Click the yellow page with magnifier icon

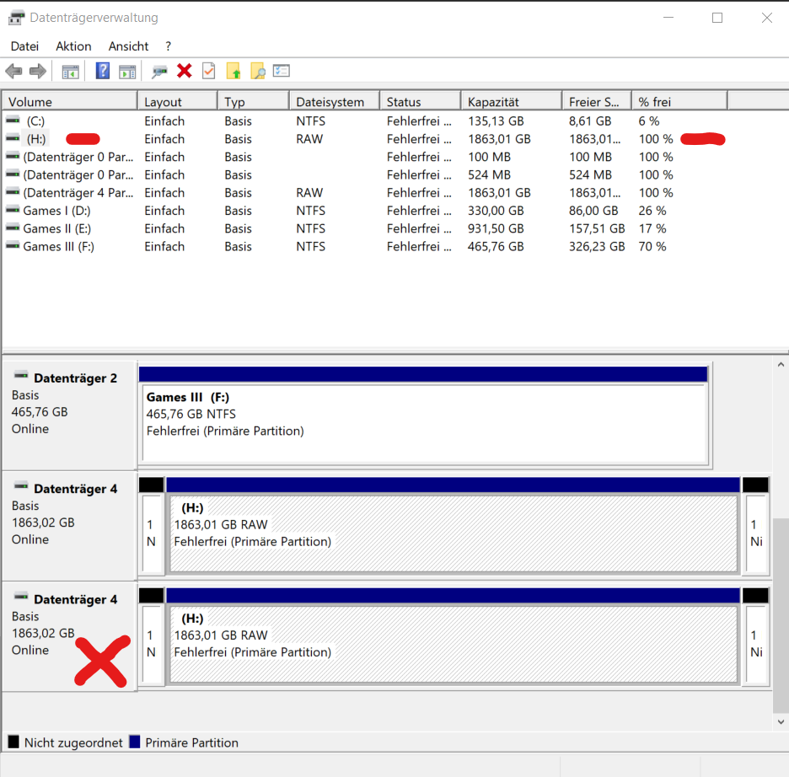258,71
